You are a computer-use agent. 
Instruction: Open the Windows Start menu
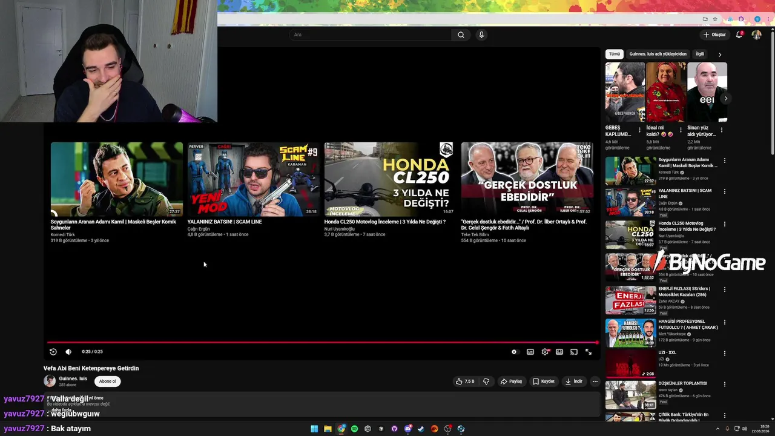[x=314, y=429]
